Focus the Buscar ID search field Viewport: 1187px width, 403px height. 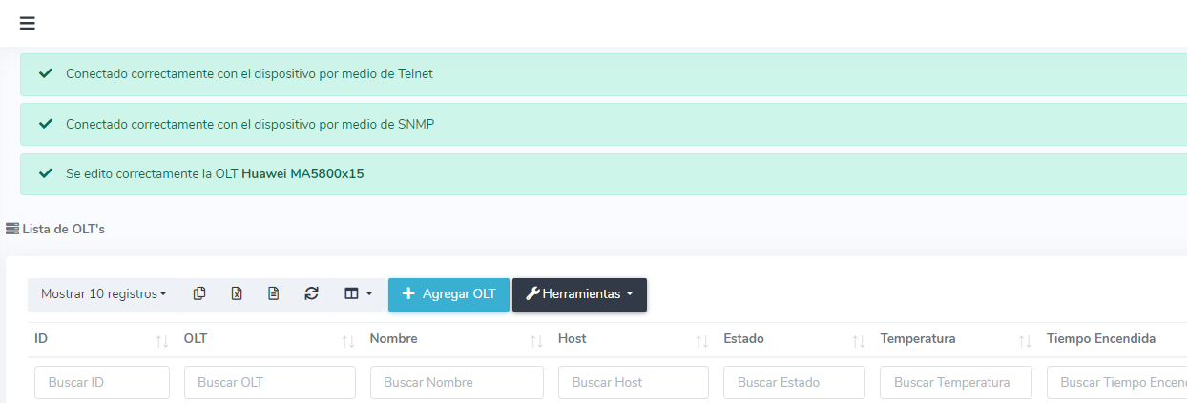click(x=102, y=382)
